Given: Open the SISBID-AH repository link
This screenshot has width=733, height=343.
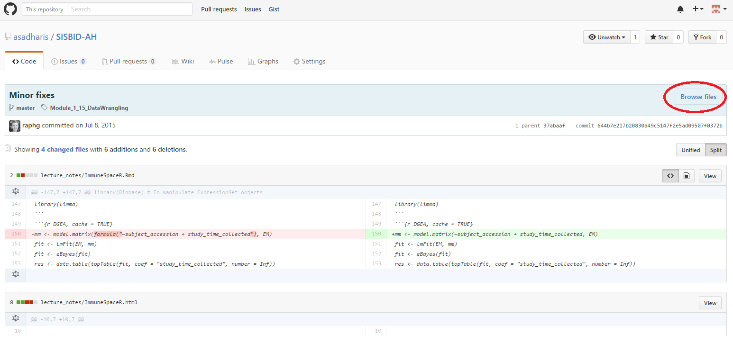Looking at the screenshot, I should pyautogui.click(x=77, y=37).
